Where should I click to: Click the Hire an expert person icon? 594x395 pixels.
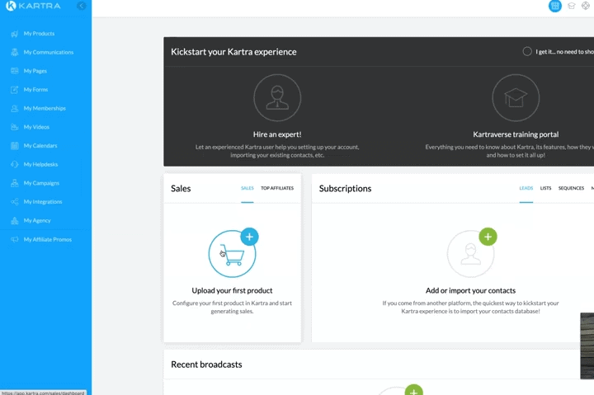[277, 97]
